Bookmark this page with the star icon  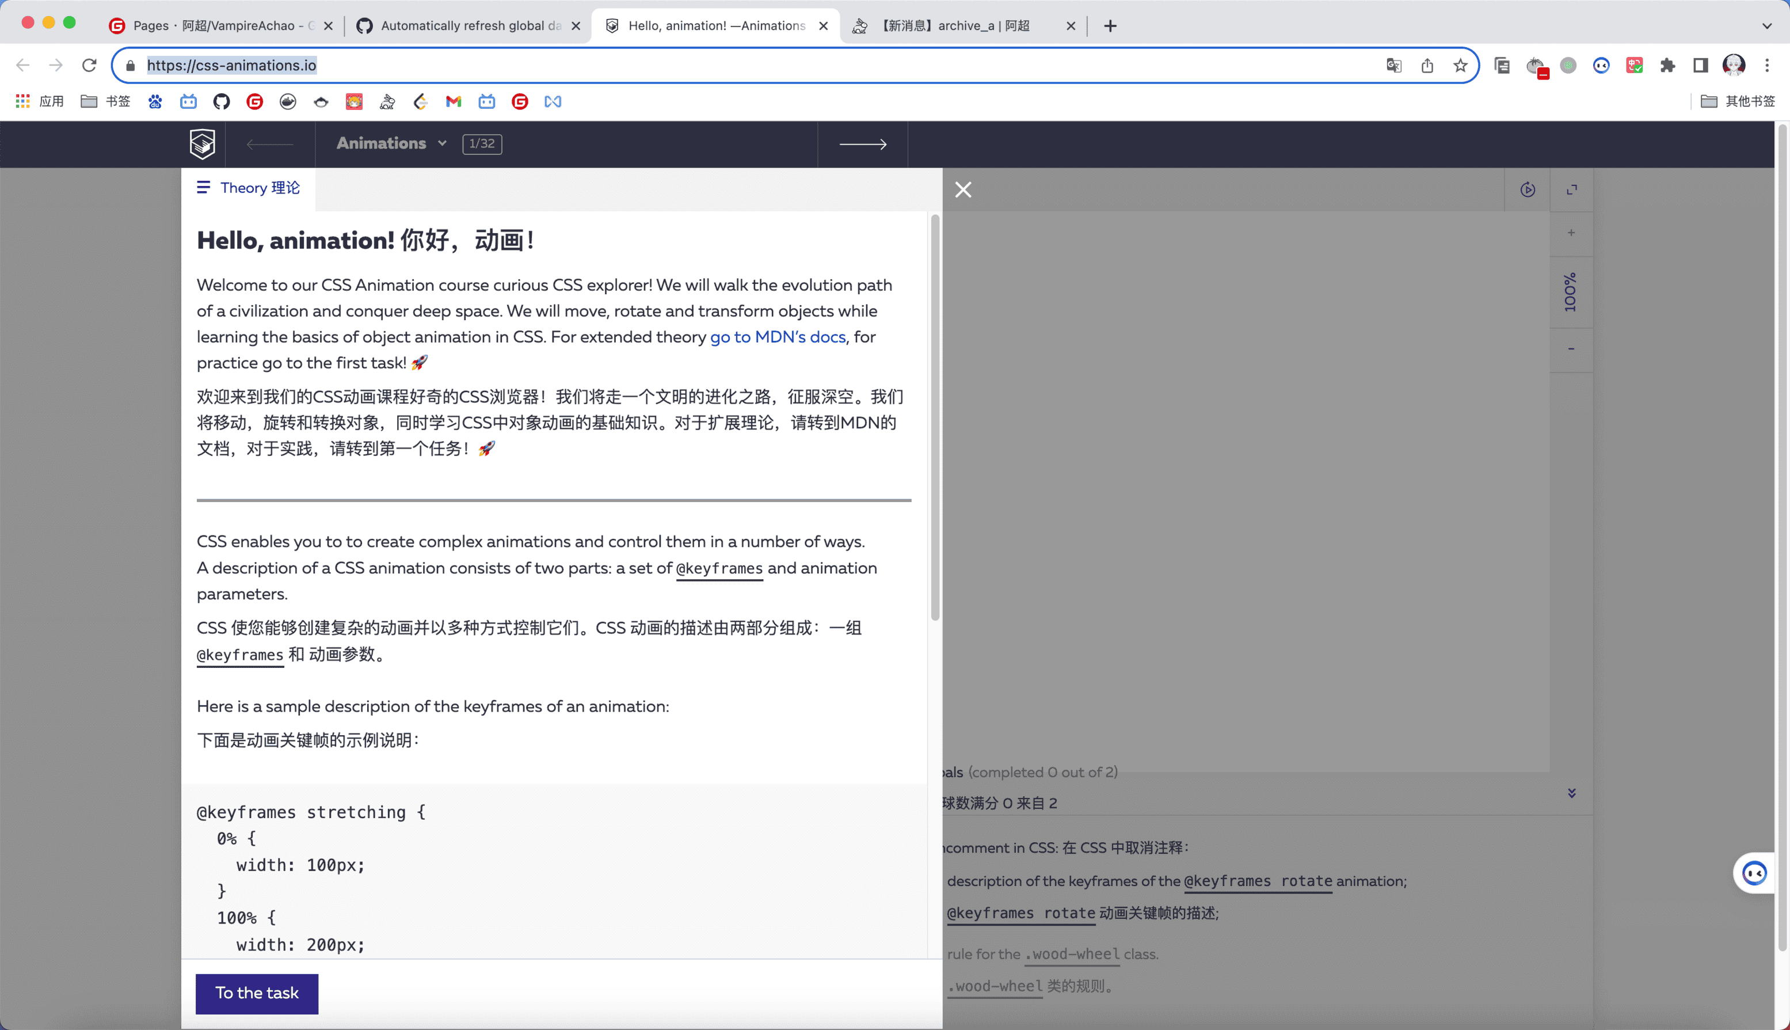click(x=1460, y=66)
